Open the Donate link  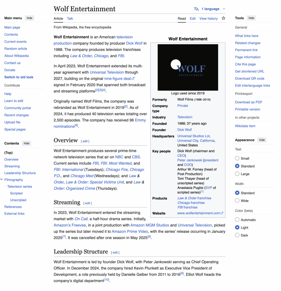[10, 70]
